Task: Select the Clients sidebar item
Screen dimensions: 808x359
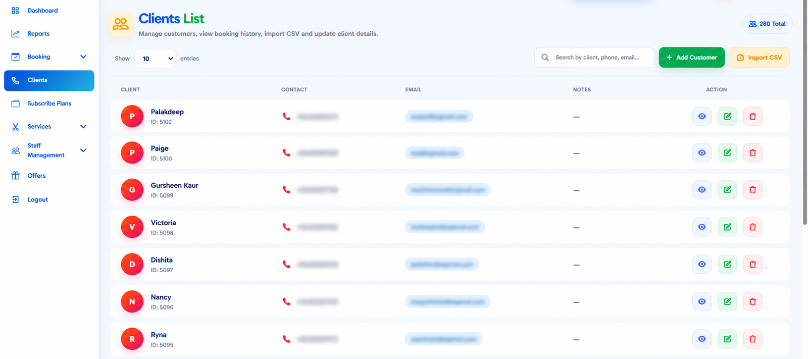Action: (49, 80)
